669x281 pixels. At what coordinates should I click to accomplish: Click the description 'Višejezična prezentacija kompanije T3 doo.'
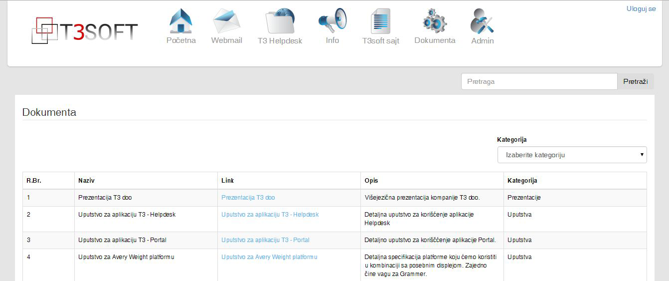422,198
